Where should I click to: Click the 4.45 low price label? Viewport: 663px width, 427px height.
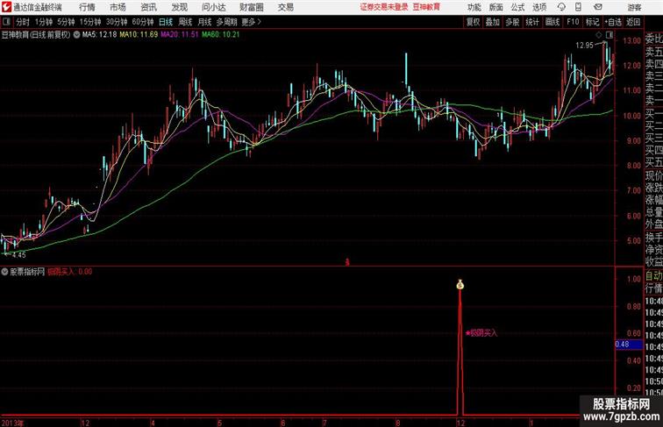pyautogui.click(x=18, y=255)
